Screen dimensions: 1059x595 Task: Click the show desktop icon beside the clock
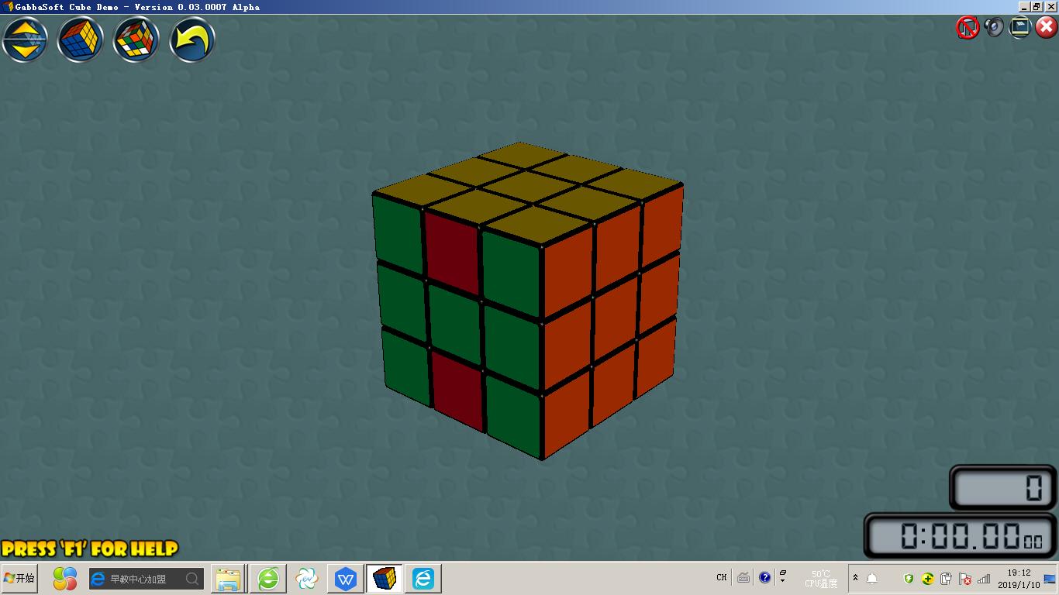click(x=1050, y=579)
